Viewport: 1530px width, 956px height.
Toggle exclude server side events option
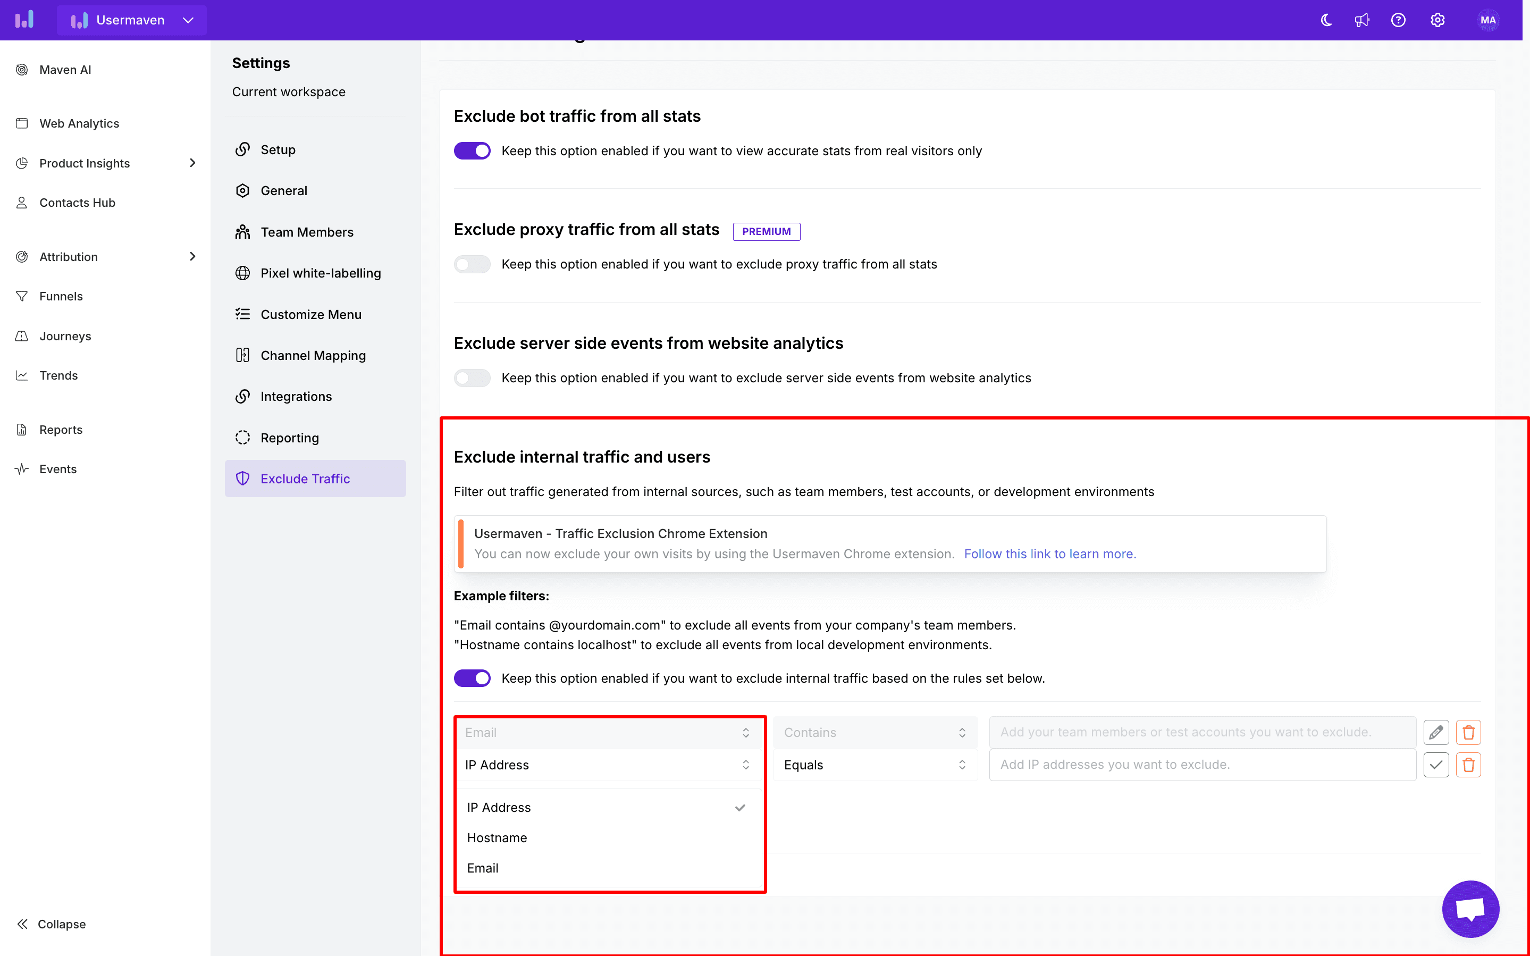[x=473, y=378]
